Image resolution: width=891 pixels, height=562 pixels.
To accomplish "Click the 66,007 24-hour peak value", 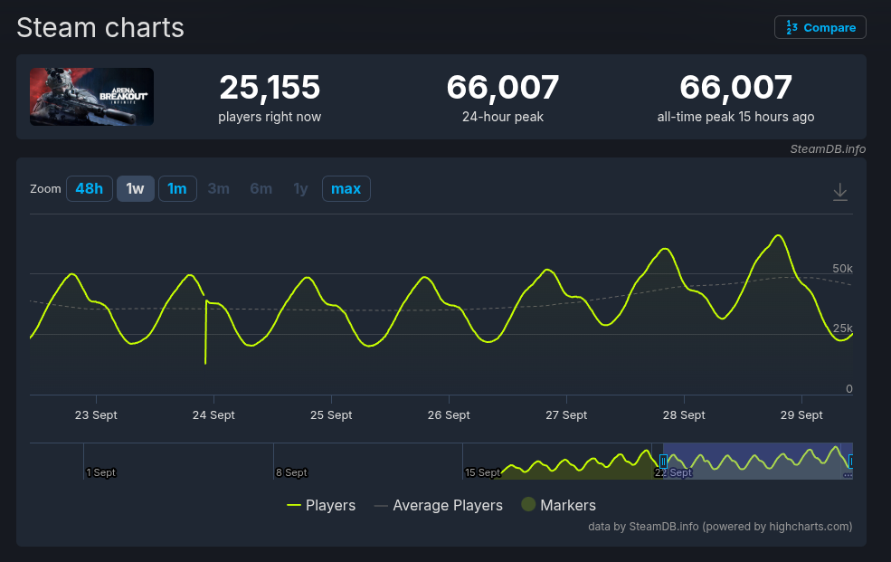I will click(x=503, y=87).
